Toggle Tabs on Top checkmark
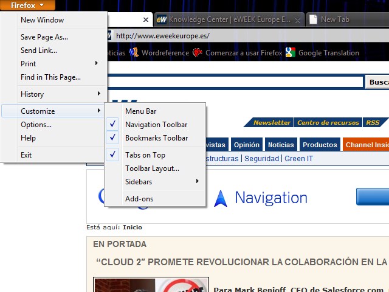This screenshot has width=389, height=292. tap(112, 155)
